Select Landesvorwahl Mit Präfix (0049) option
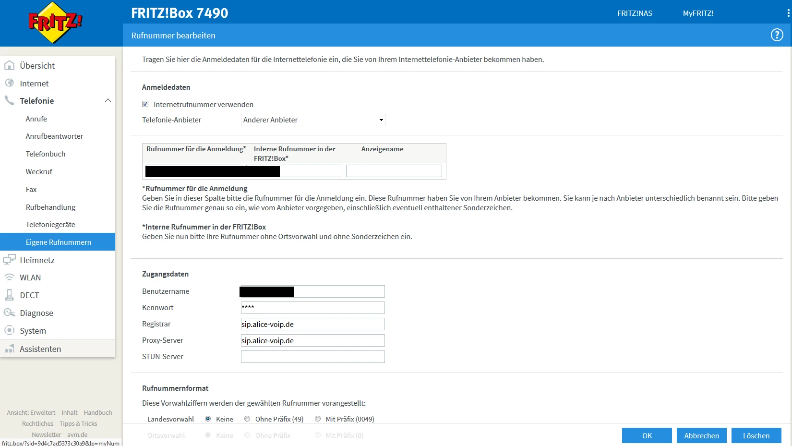The height and width of the screenshot is (446, 792). tap(318, 419)
